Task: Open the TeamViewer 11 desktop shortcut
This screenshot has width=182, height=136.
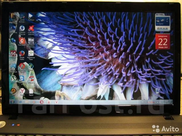Action: click(22, 80)
